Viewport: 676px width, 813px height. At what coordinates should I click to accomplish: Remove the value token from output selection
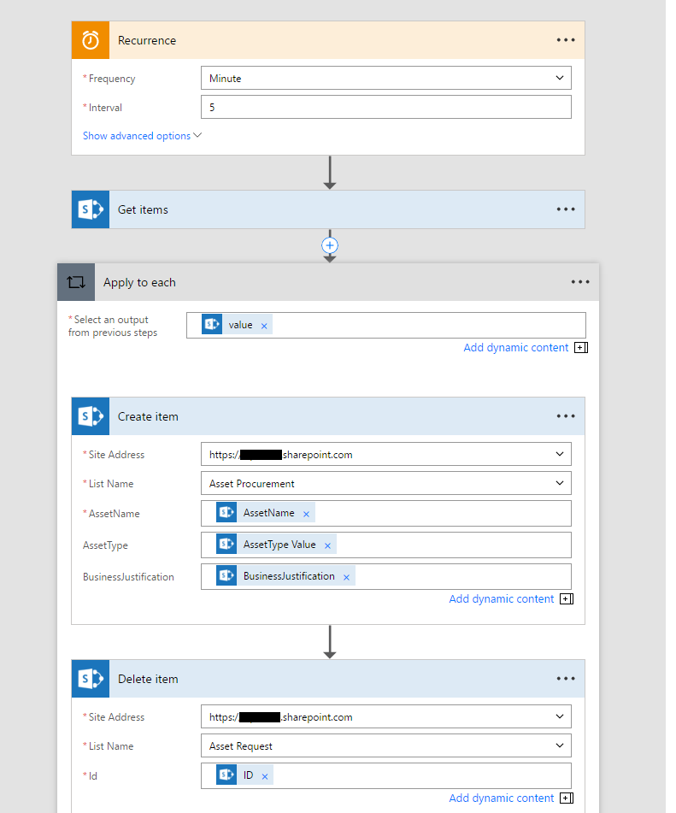click(263, 324)
